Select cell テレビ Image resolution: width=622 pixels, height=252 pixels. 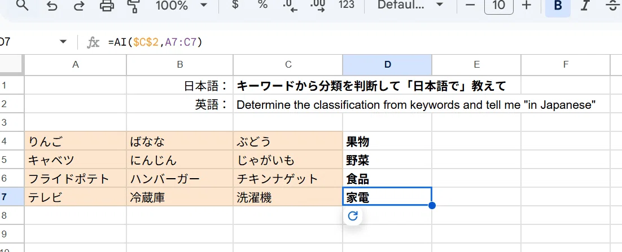[76, 197]
